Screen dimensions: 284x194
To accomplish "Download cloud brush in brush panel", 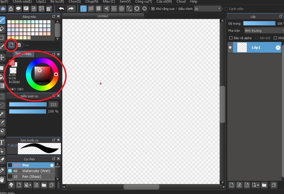I will 11,185.
